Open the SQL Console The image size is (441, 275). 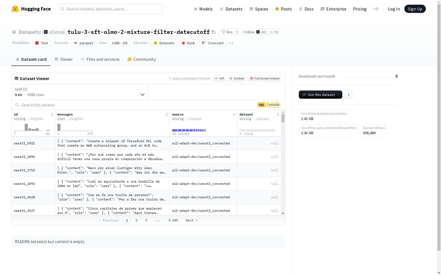click(269, 105)
